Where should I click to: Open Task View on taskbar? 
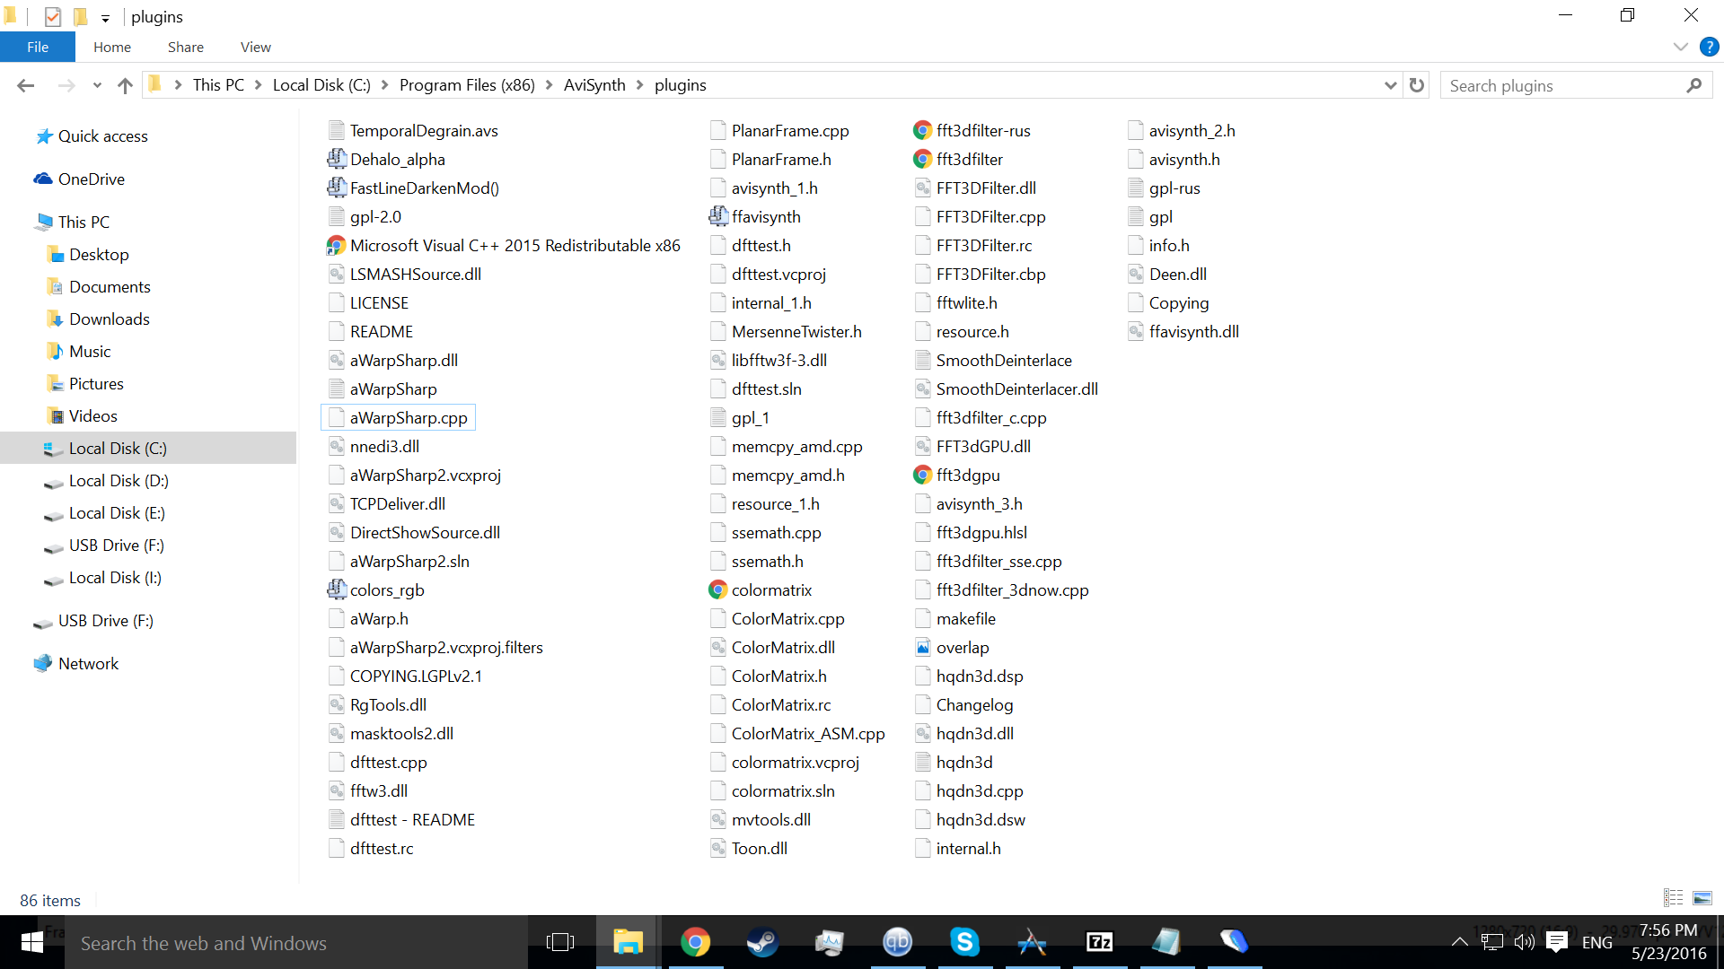[x=560, y=942]
